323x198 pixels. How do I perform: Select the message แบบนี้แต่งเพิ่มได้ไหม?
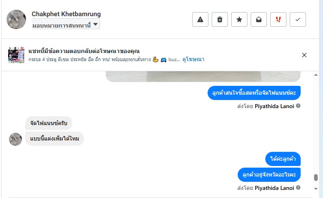tap(54, 139)
